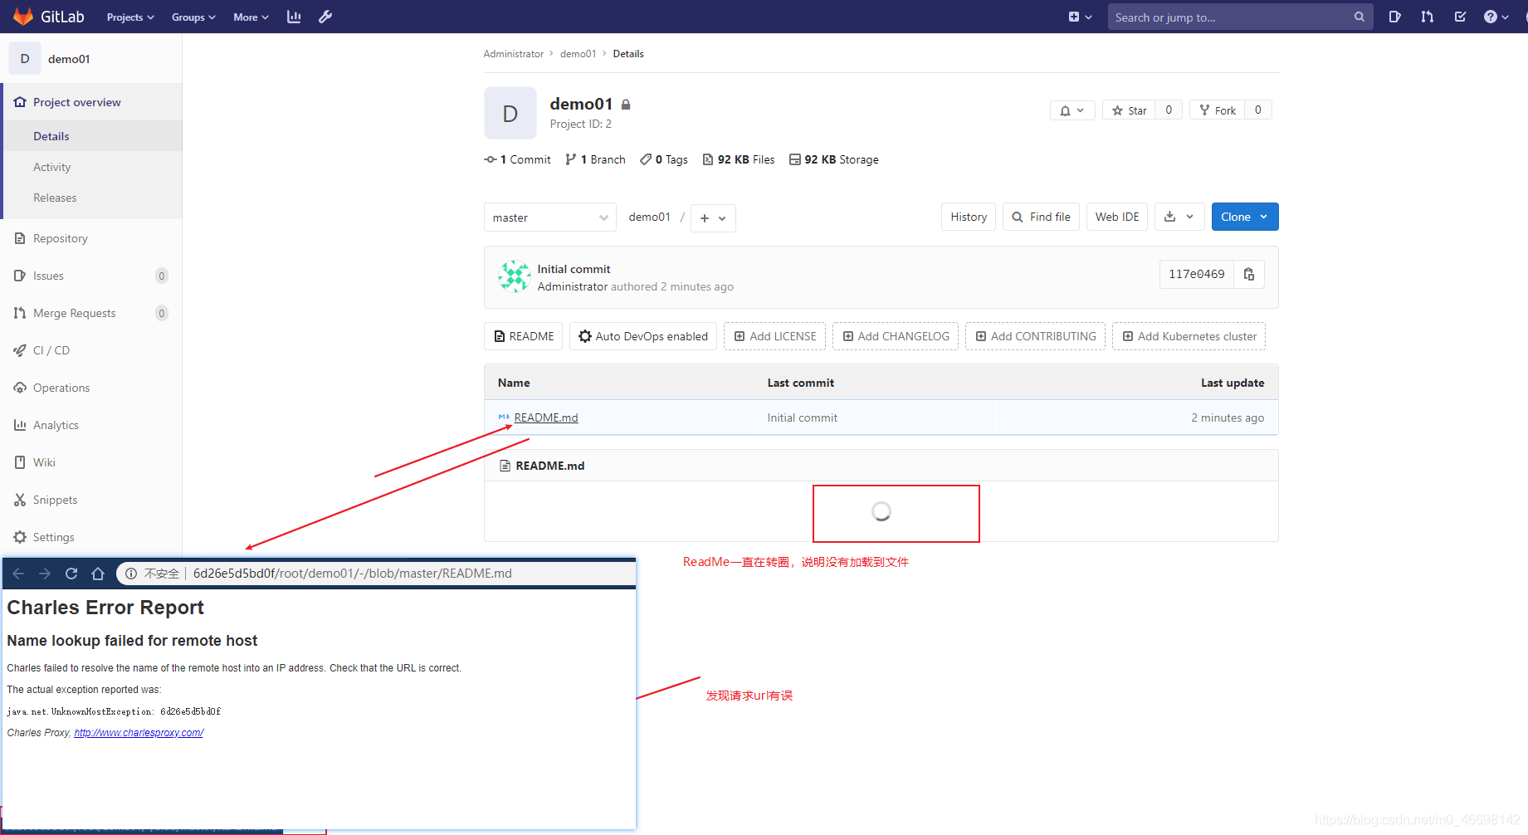Click demo01 breadcrumb link
This screenshot has width=1528, height=835.
(x=578, y=54)
